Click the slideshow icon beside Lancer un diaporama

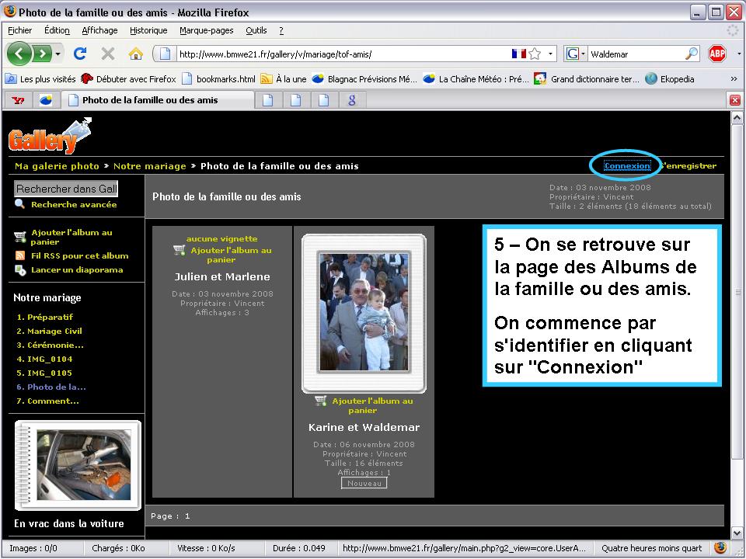coord(20,270)
